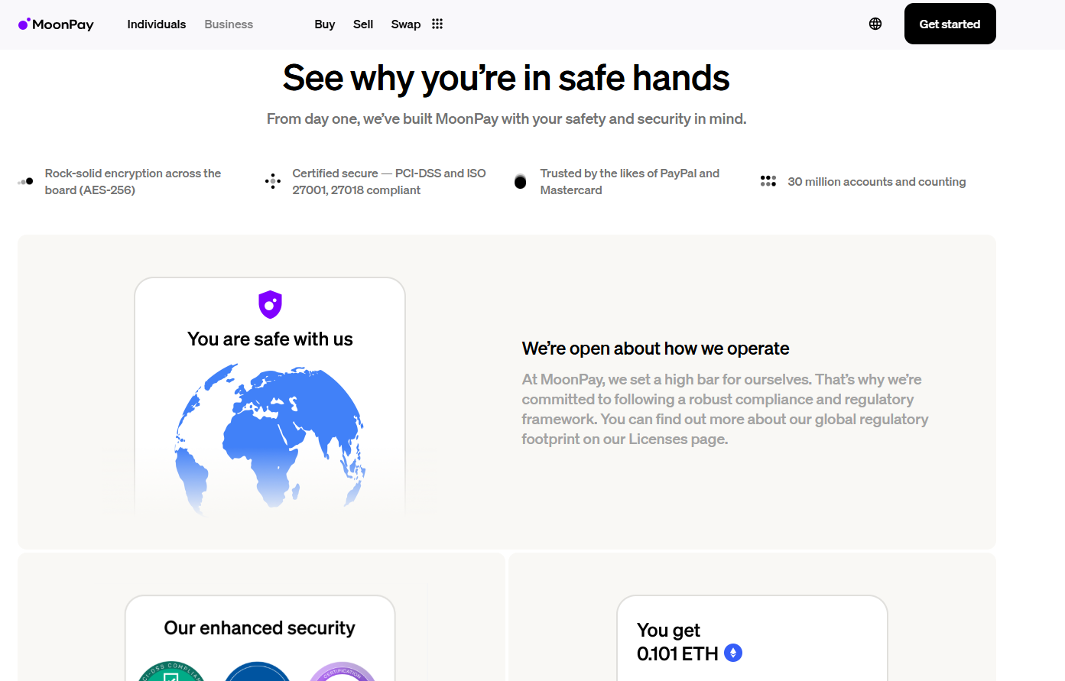Viewport: 1065px width, 681px height.
Task: Open the Individuals navigation dropdown
Action: (x=156, y=24)
